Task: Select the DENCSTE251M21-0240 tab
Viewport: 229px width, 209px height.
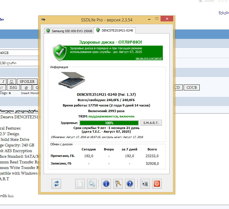Action: [x=114, y=30]
